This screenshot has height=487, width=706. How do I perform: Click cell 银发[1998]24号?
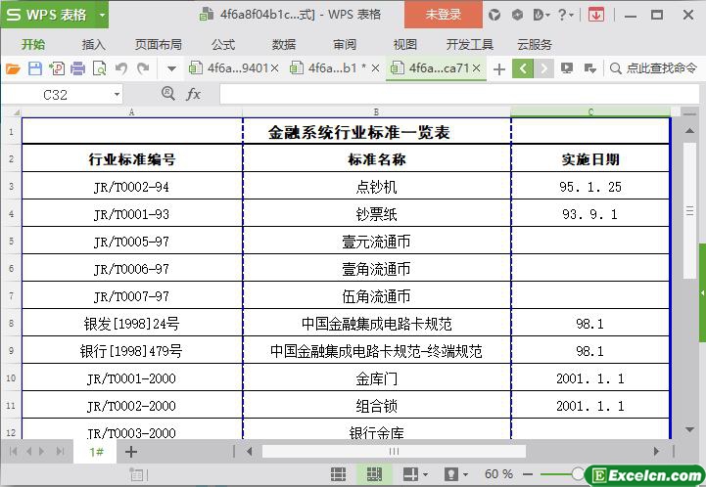tap(132, 323)
